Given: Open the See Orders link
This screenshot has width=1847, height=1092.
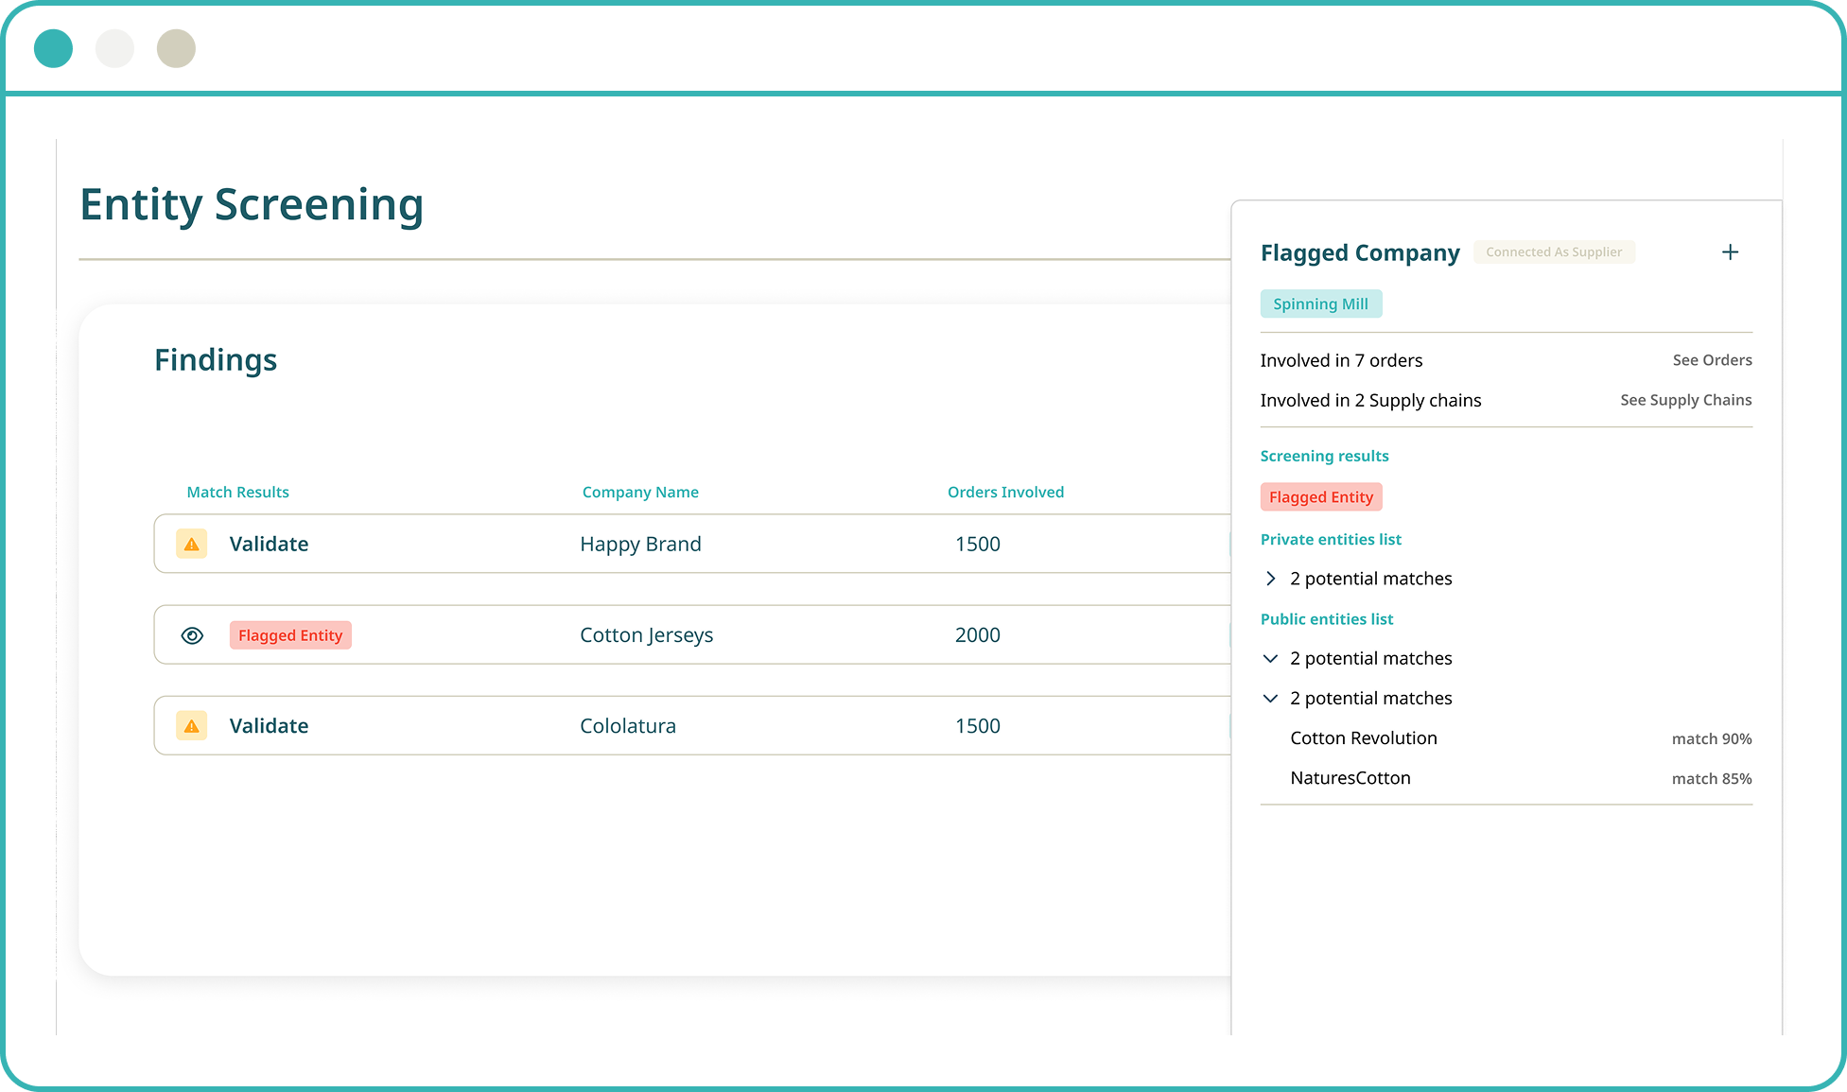Looking at the screenshot, I should (x=1712, y=360).
